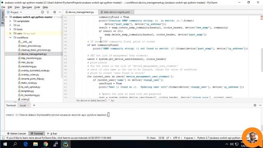Click the tool windows toggle in status bar

(x=3, y=138)
